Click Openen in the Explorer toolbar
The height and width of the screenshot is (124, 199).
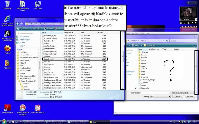coord(49,29)
